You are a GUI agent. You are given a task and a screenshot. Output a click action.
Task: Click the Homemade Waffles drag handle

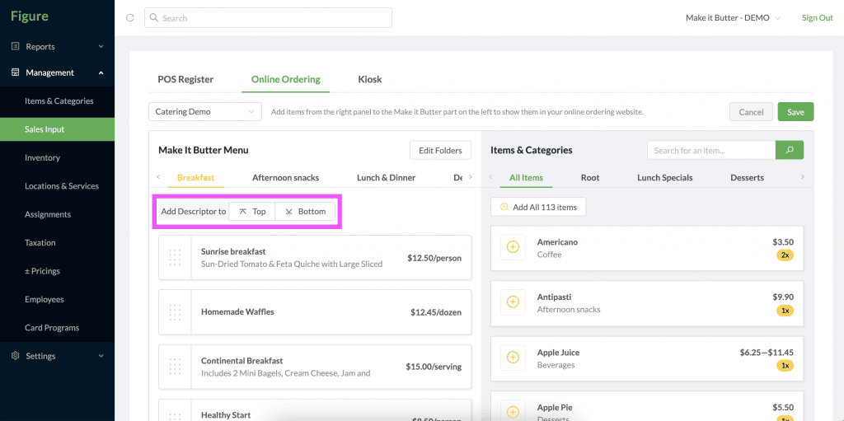pyautogui.click(x=175, y=311)
